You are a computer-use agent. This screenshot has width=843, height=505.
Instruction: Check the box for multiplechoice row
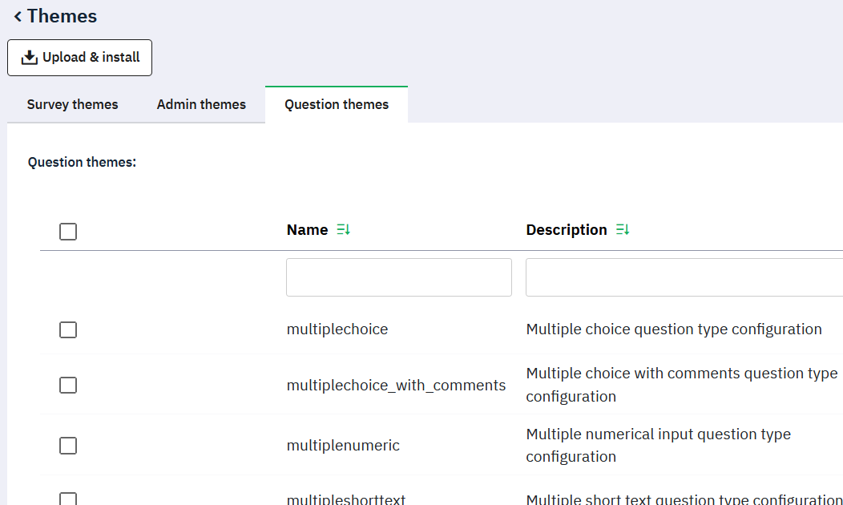(68, 329)
